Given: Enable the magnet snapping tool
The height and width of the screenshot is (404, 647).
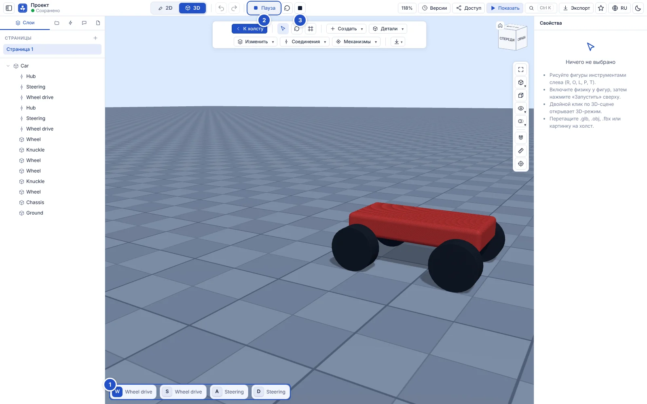Looking at the screenshot, I should point(521,137).
